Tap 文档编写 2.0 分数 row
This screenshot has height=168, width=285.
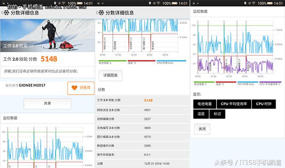[142, 128]
